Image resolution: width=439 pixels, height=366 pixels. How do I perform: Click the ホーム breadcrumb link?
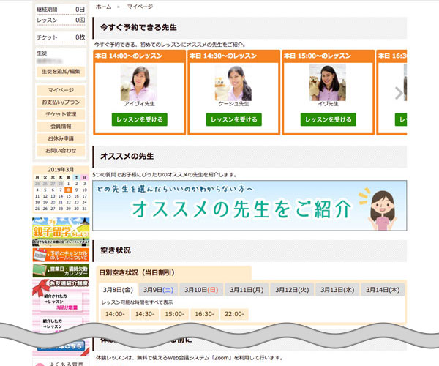tap(103, 6)
